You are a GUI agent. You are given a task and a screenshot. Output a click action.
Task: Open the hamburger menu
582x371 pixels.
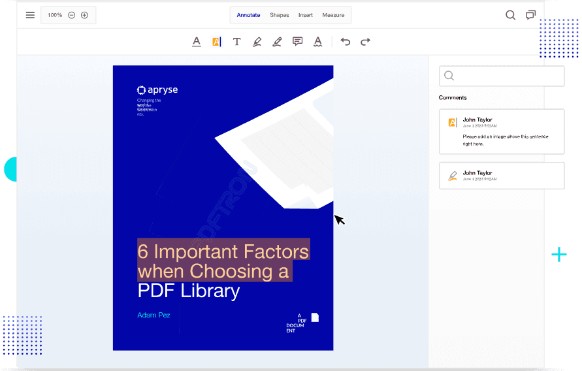click(x=30, y=15)
